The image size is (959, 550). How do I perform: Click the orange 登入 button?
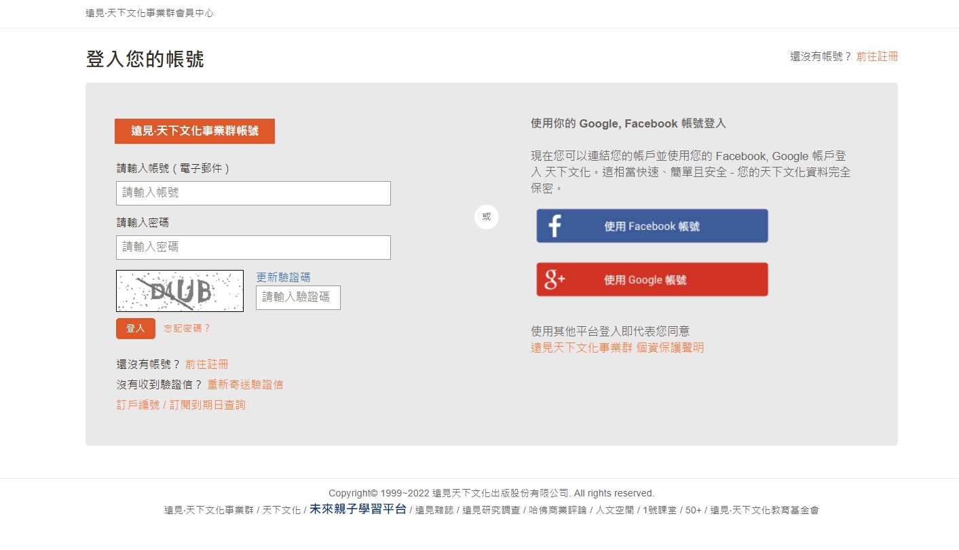(x=136, y=328)
